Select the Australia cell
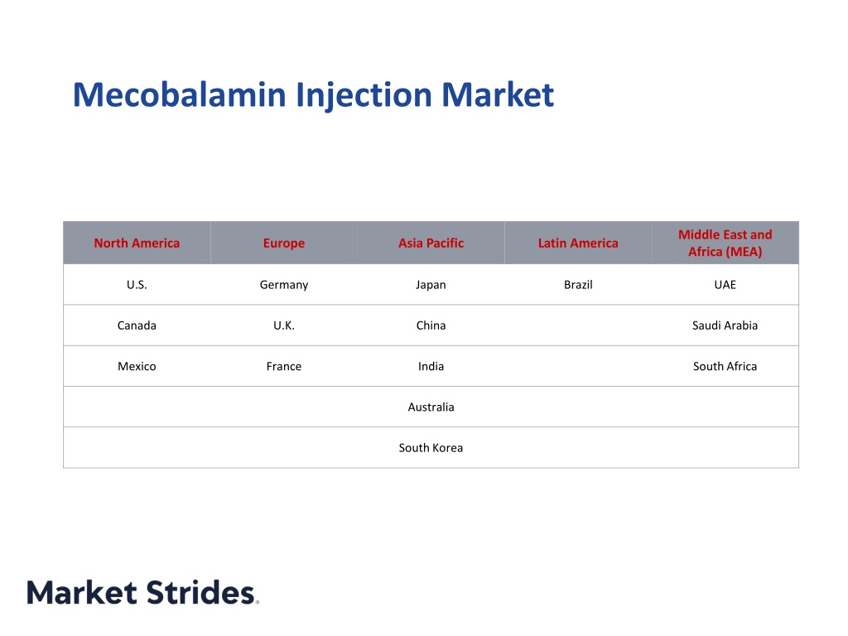Image resolution: width=848 pixels, height=636 pixels. pyautogui.click(x=431, y=407)
